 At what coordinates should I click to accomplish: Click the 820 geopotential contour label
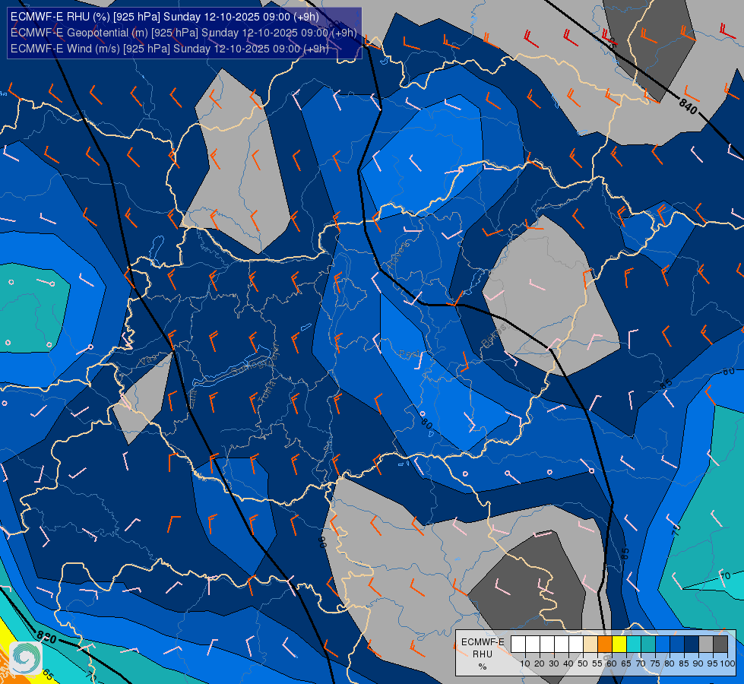coord(46,638)
